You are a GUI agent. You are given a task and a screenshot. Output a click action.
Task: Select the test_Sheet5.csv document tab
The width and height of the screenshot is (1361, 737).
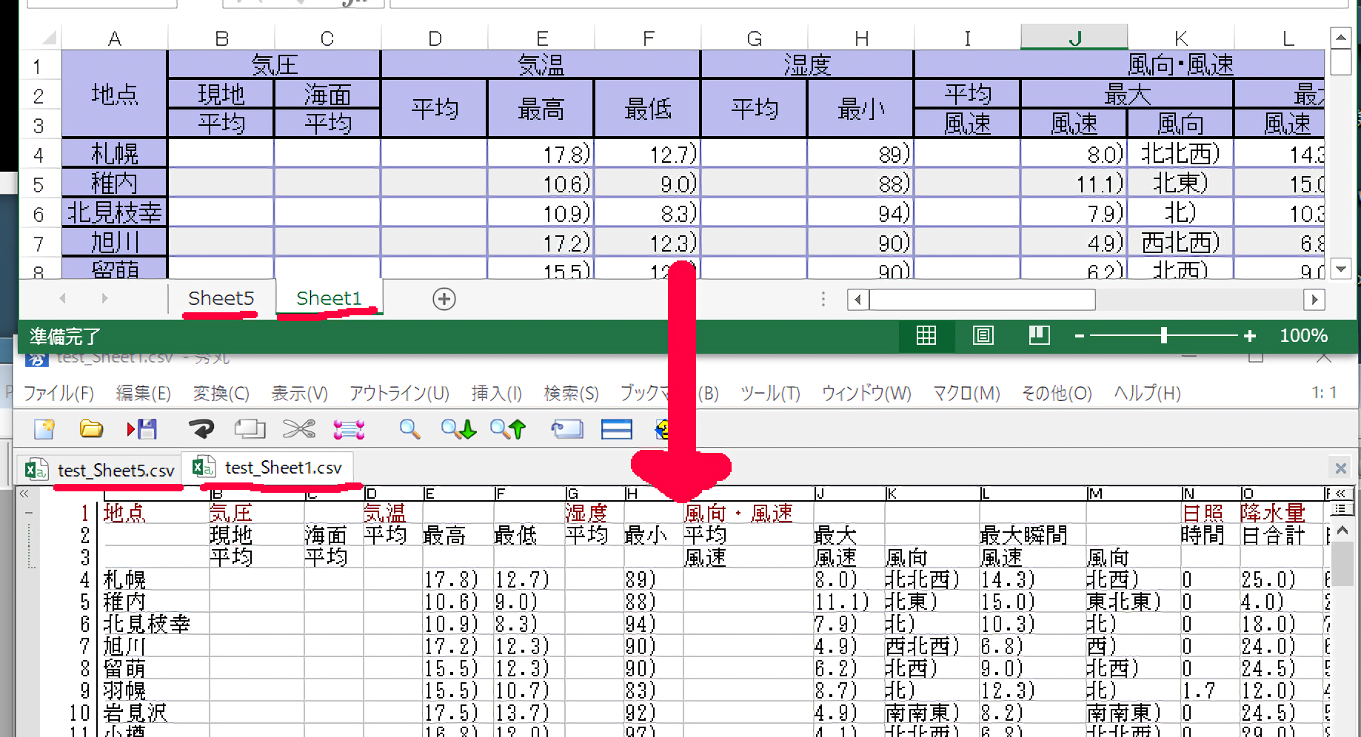coord(116,471)
